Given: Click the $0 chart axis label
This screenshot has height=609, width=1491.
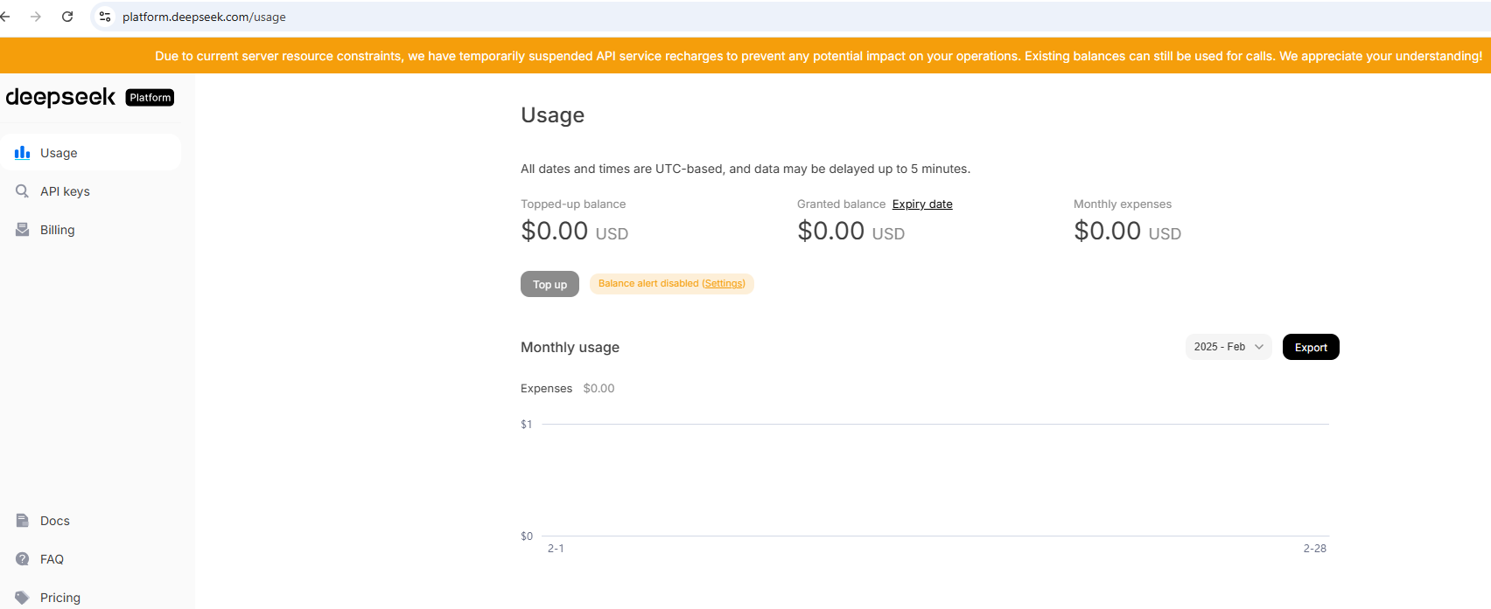Looking at the screenshot, I should coord(527,536).
